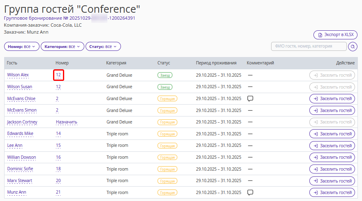Viewport: 362px width, 201px height.
Task: Open comment icon for Munz Ann
Action: click(x=250, y=192)
